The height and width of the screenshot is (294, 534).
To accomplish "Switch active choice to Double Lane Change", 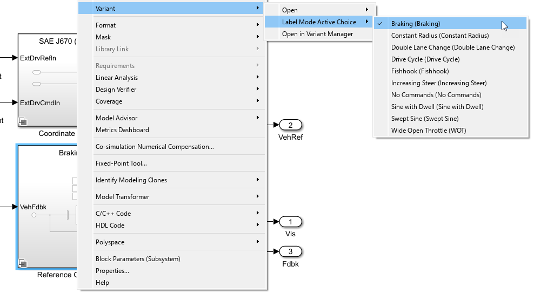I will (452, 47).
